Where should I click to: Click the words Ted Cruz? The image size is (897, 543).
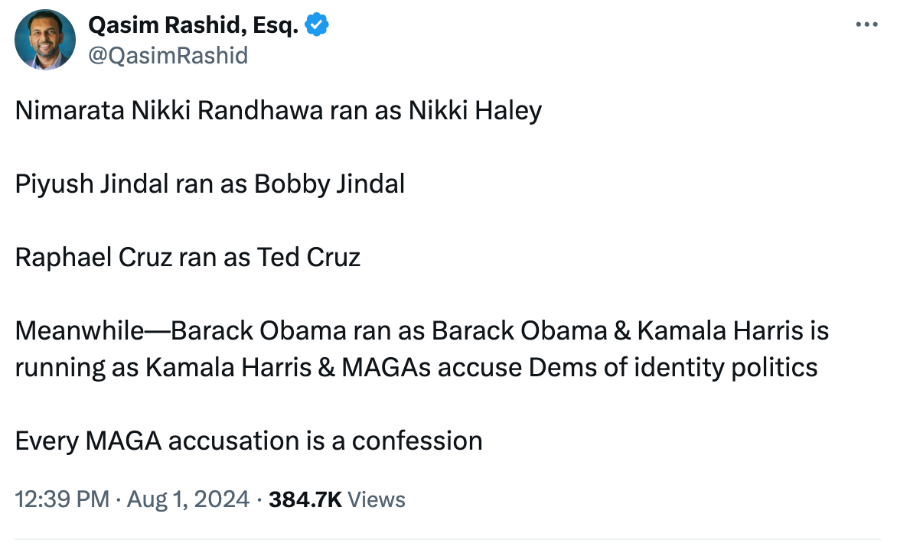point(308,257)
